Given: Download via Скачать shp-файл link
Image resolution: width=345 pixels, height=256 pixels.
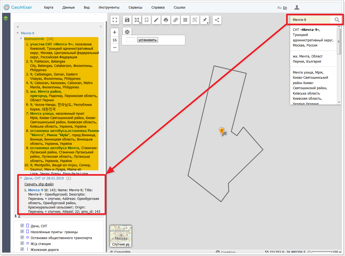Looking at the screenshot, I should [39, 184].
